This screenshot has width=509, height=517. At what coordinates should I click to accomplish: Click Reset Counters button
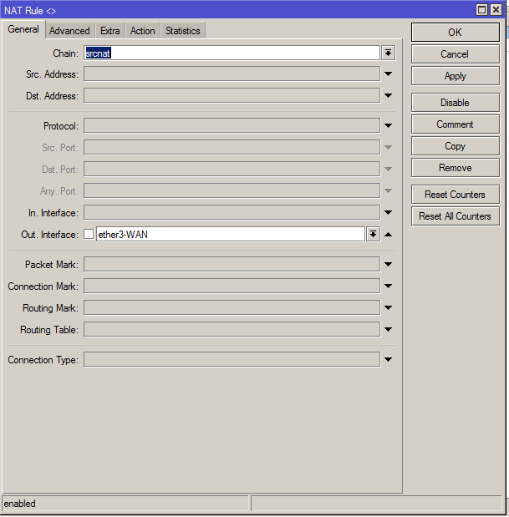[456, 195]
